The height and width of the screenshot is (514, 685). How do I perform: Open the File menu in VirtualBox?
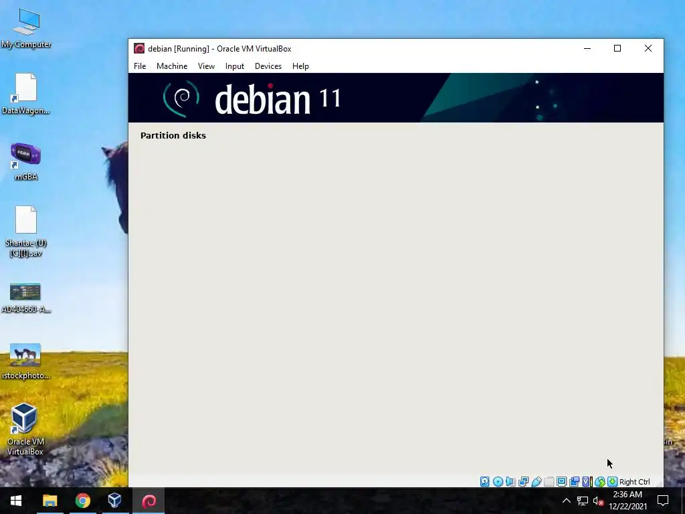pyautogui.click(x=140, y=66)
